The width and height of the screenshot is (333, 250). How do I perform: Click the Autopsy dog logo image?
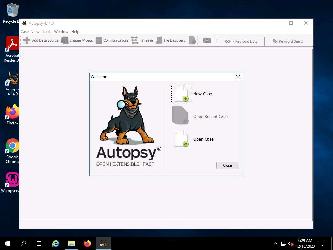coord(127,115)
